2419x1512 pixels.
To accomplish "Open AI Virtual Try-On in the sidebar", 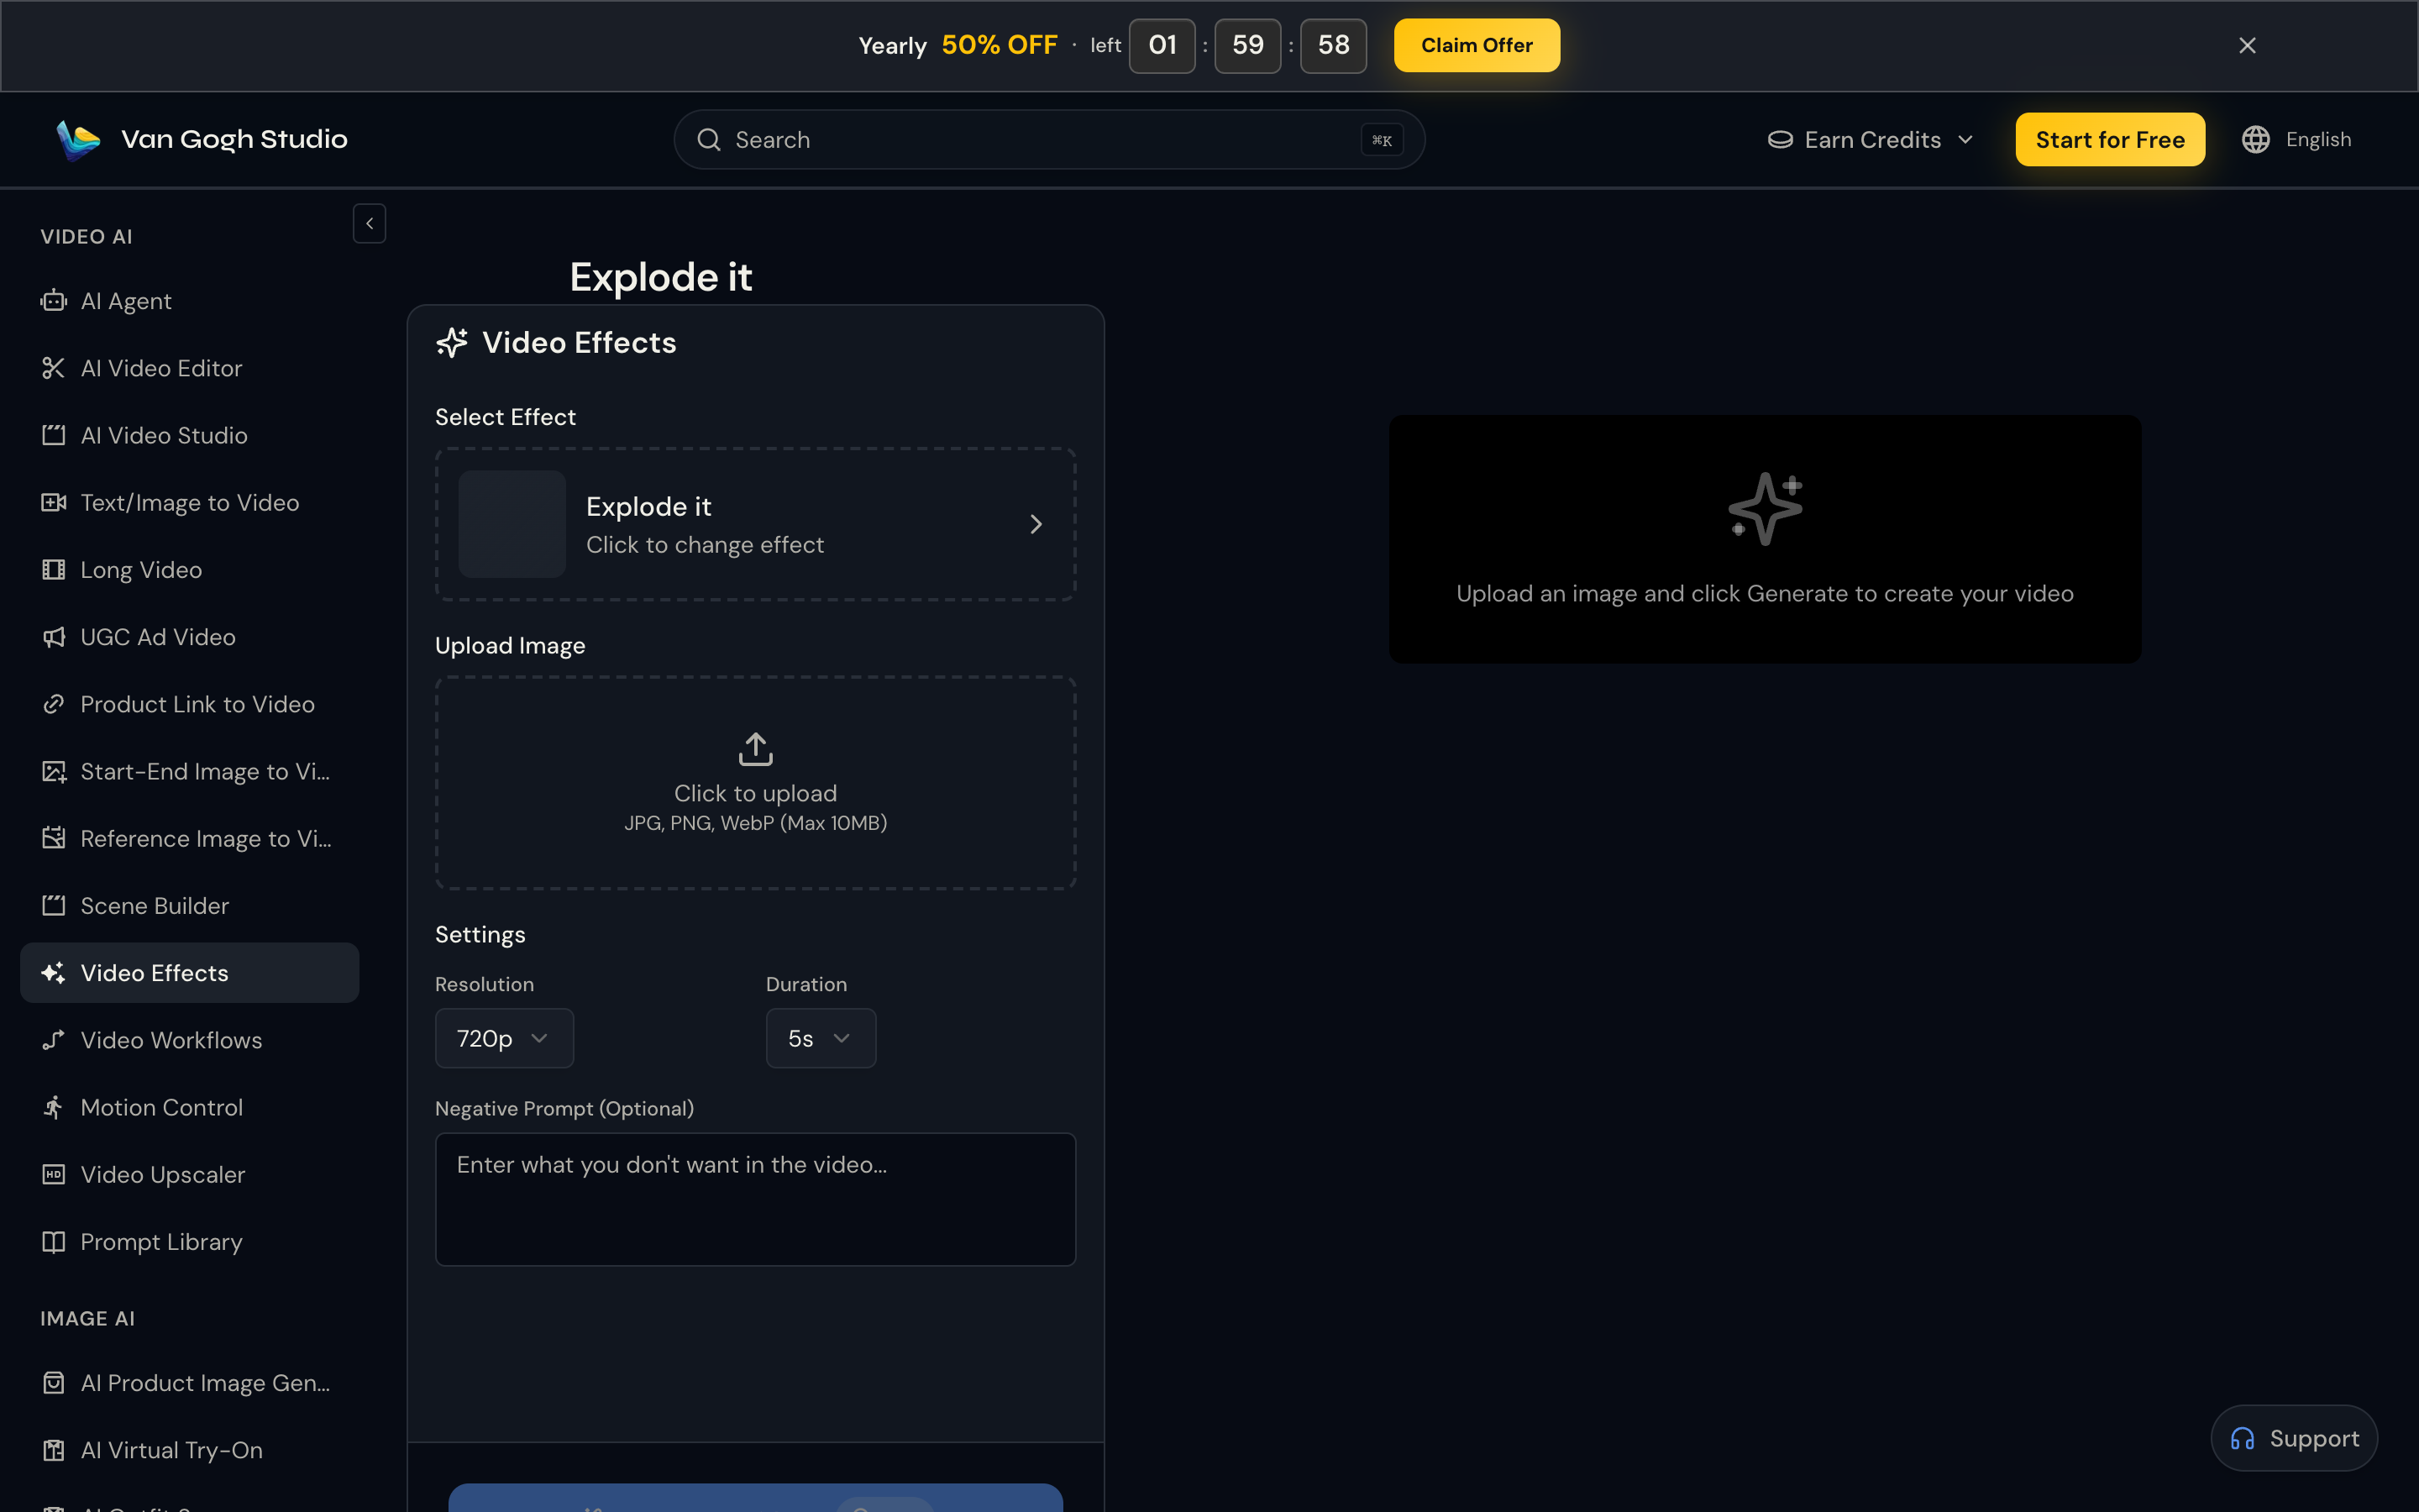I will [x=190, y=1450].
